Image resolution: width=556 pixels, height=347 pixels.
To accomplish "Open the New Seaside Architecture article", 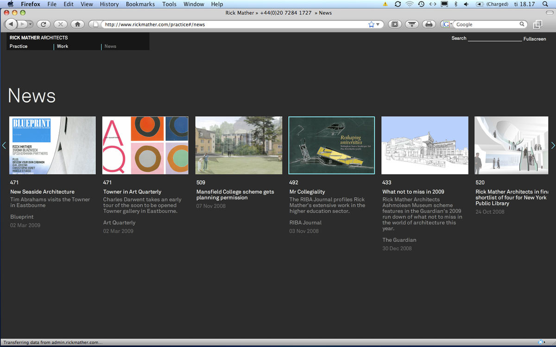I will 42,192.
